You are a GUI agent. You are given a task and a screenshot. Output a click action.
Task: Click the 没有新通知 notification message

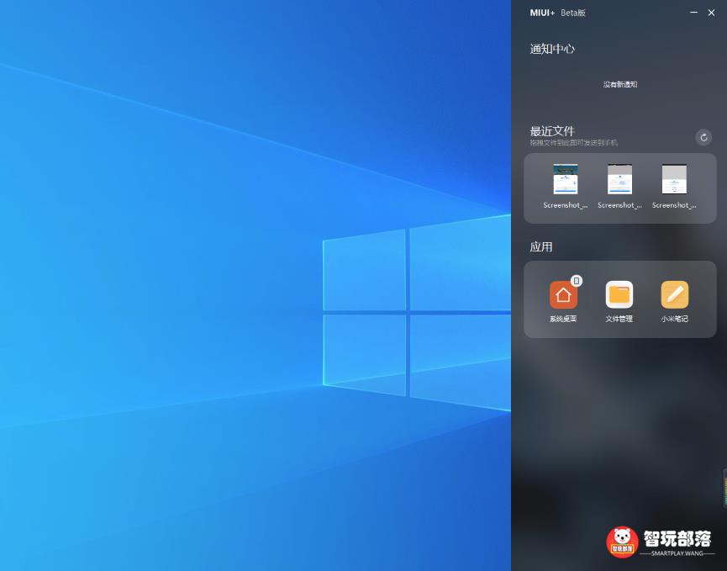(619, 84)
